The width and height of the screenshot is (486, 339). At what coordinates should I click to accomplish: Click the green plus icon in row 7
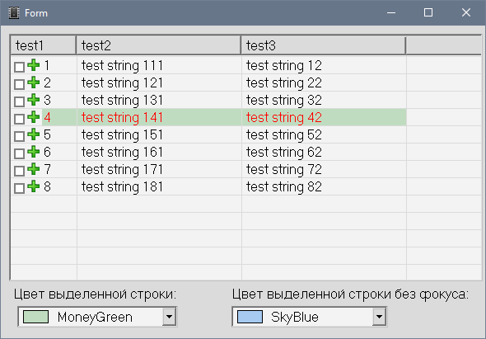coord(34,169)
